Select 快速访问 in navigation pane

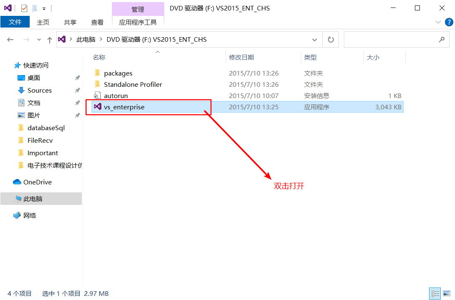click(x=31, y=66)
